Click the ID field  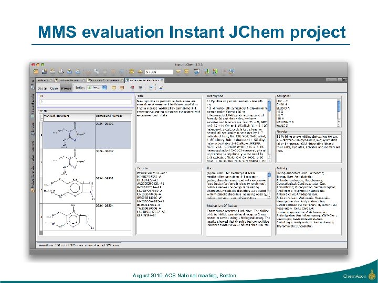tap(86, 102)
